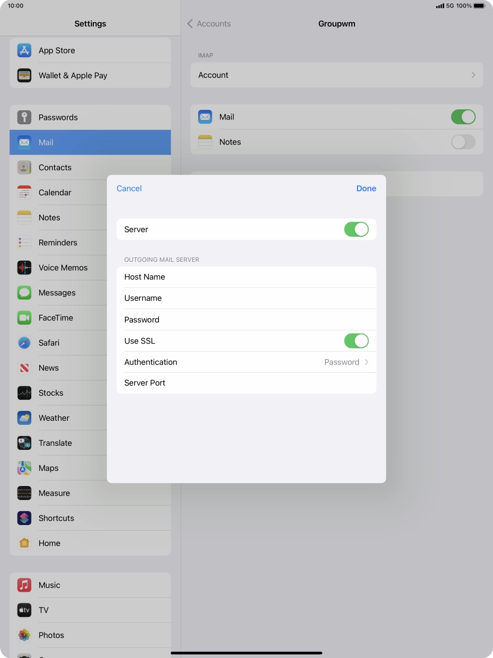Open the Weather app icon
This screenshot has height=658, width=493.
24,418
